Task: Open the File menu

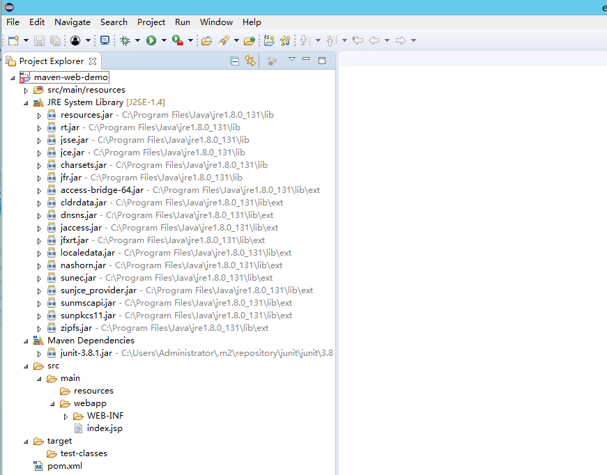Action: pyautogui.click(x=13, y=22)
